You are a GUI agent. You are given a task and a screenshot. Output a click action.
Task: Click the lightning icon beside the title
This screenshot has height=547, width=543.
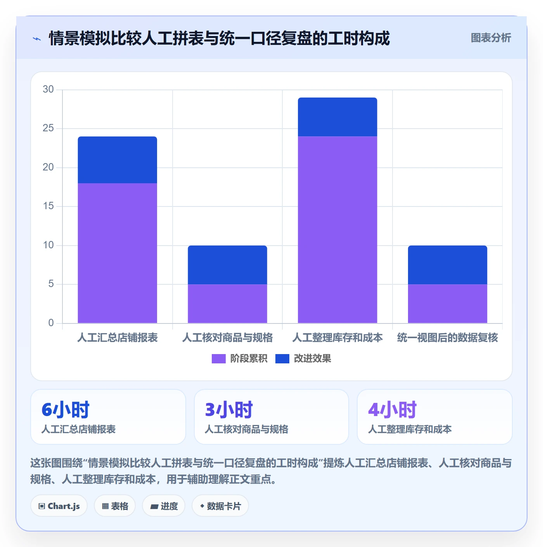point(37,39)
